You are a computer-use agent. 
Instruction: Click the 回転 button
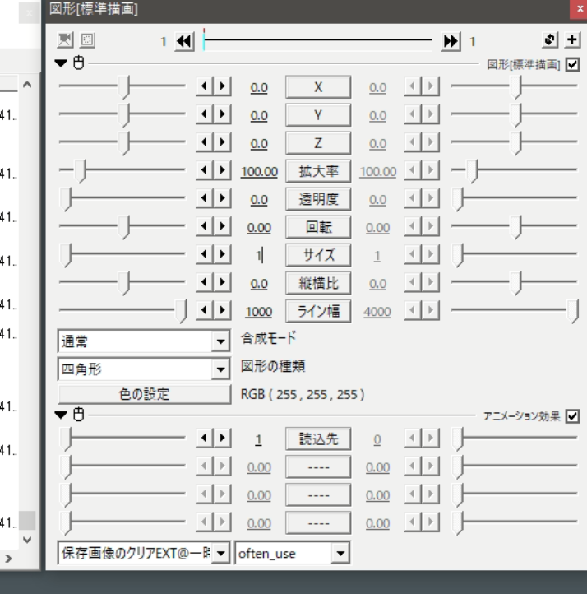[x=318, y=227]
